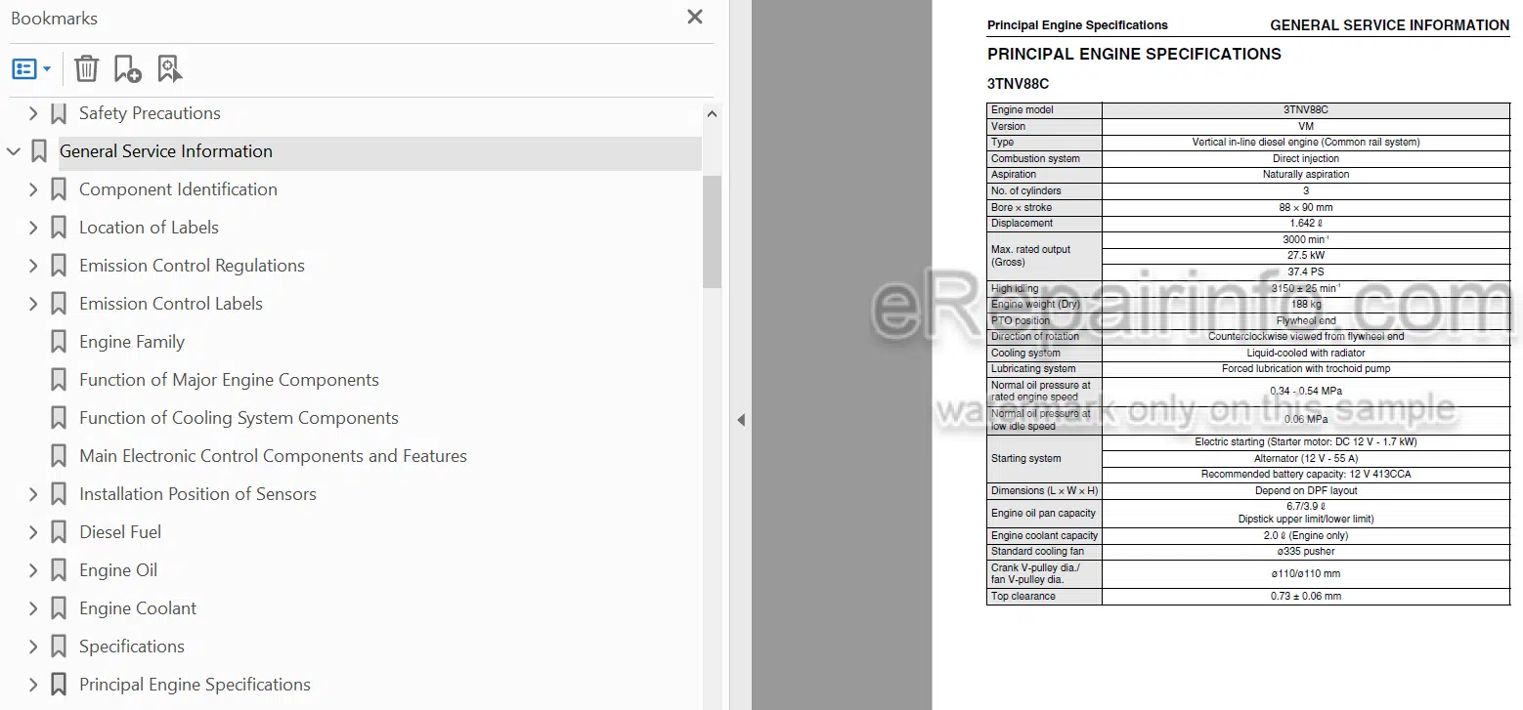This screenshot has height=710, width=1523.
Task: Select the General Service Information bookmark
Action: [x=166, y=151]
